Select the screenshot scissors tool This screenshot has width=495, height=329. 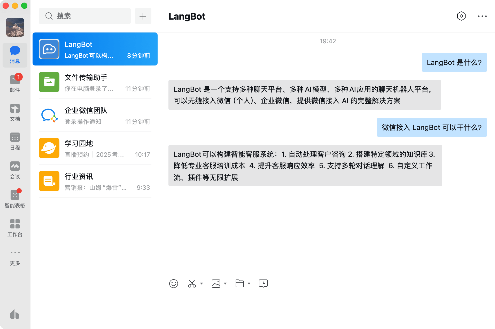[191, 283]
